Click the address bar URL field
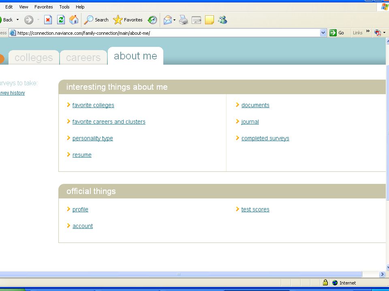 tap(168, 33)
